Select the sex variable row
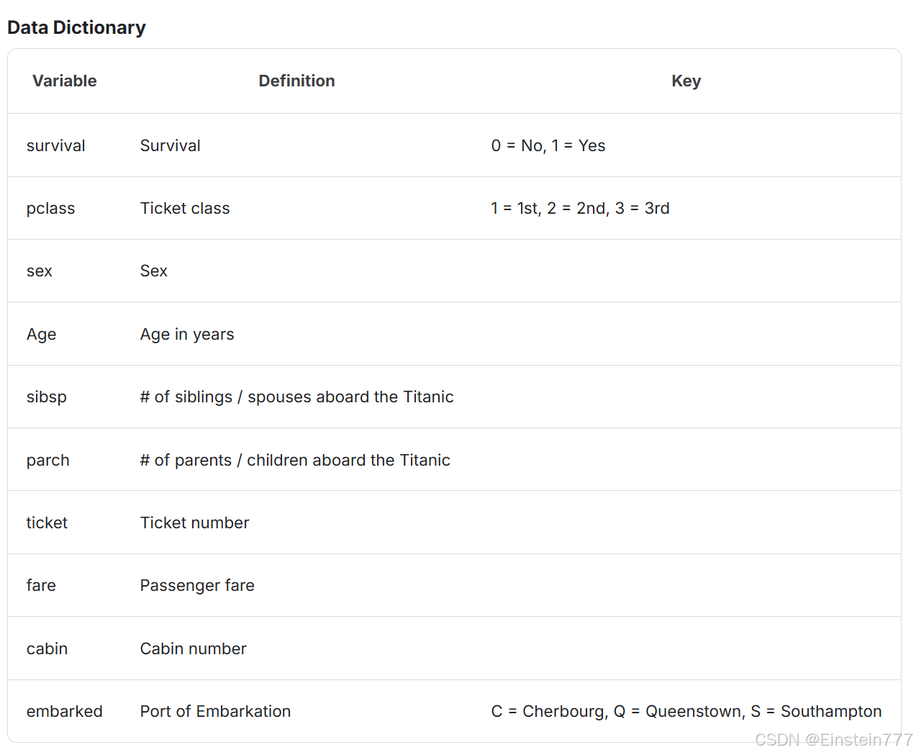The width and height of the screenshot is (916, 755). click(454, 271)
